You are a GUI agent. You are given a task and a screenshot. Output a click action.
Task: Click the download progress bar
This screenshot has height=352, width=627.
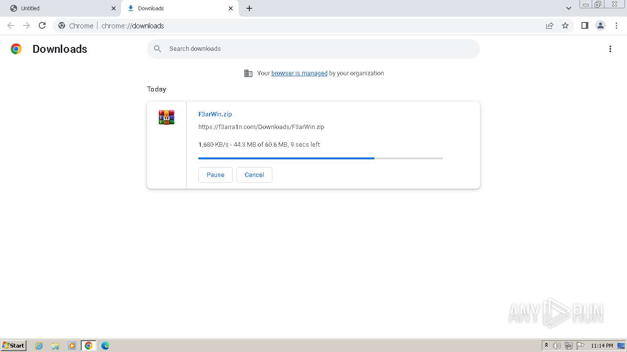coord(320,158)
